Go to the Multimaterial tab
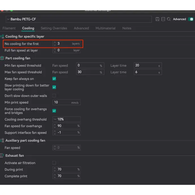The width and height of the screenshot is (195, 195). tap(105, 28)
